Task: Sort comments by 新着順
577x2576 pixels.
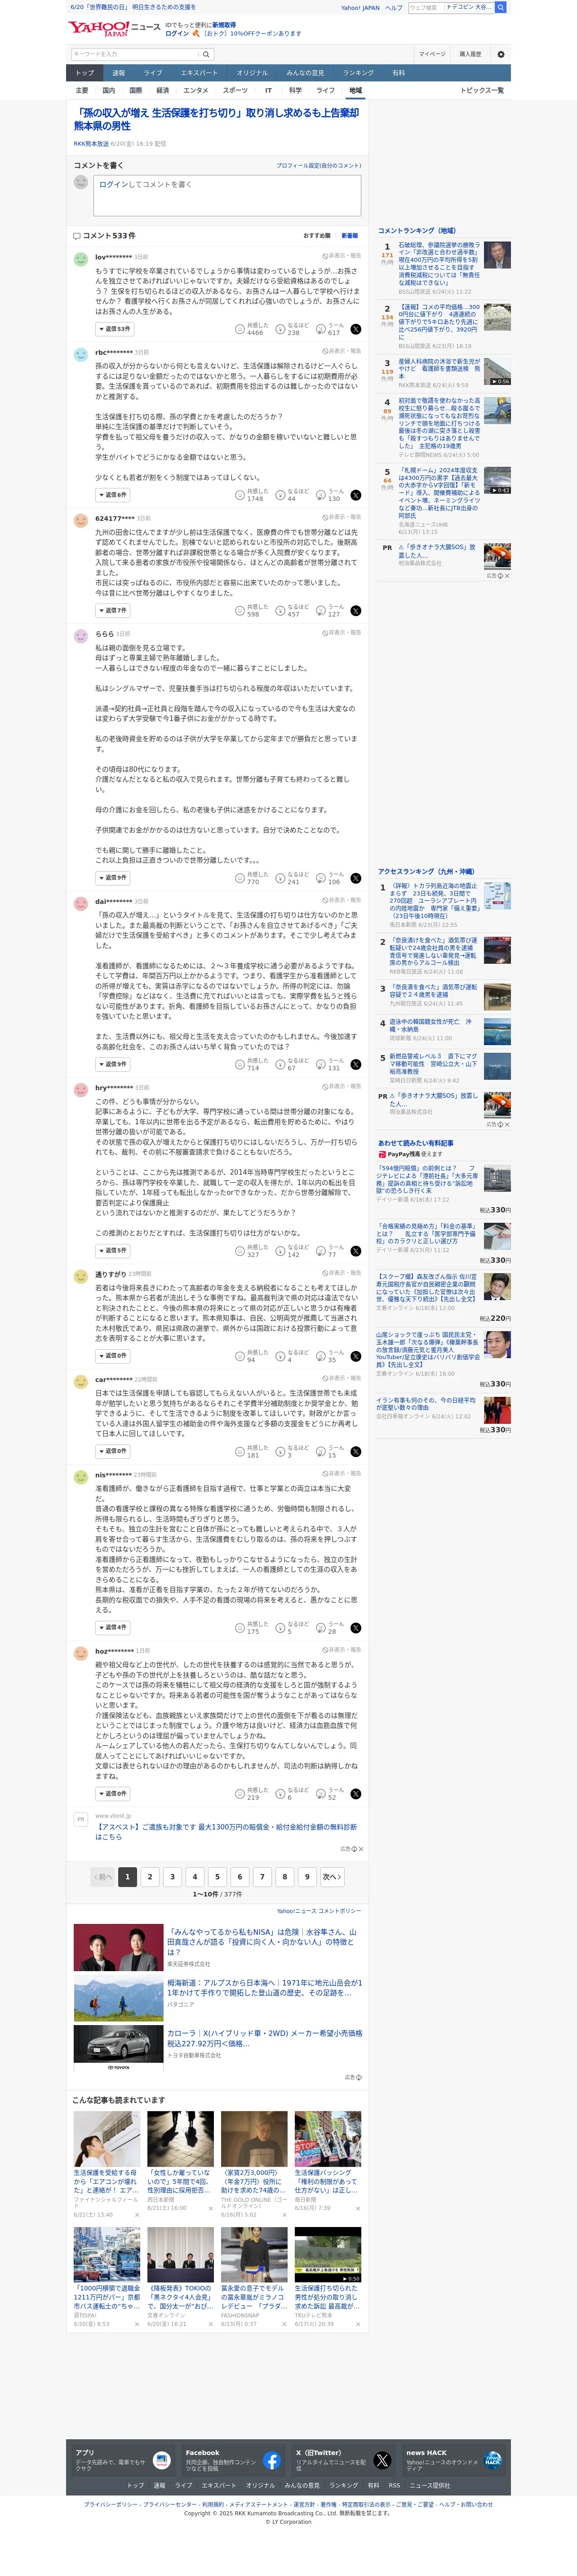Action: [x=349, y=235]
